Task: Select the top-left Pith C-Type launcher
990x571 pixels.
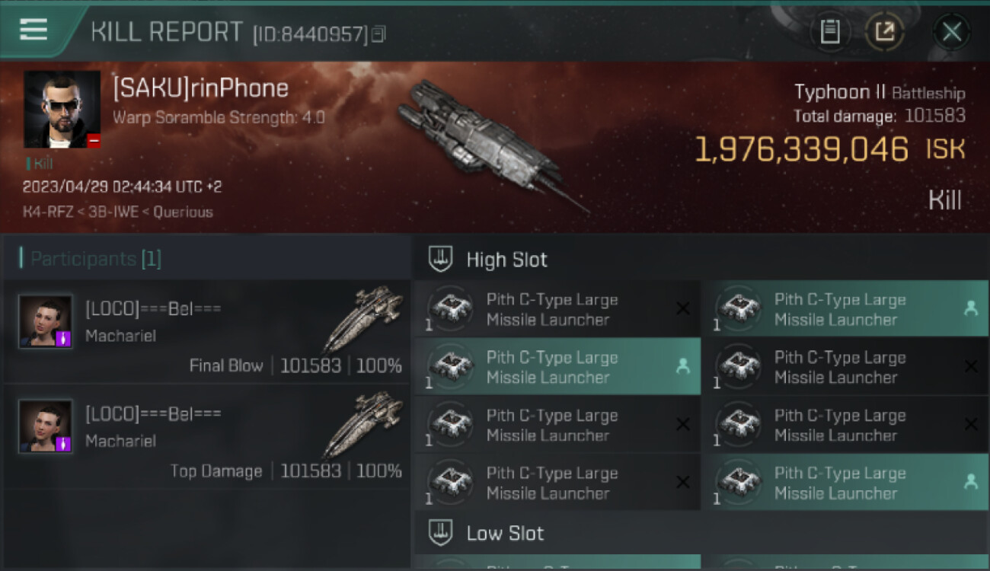Action: coord(556,309)
